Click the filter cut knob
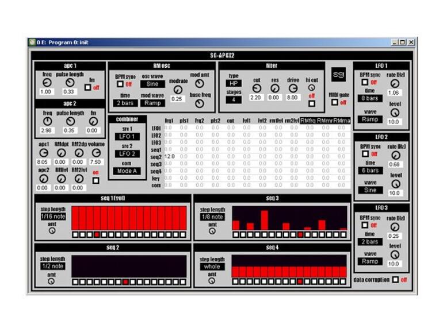Screen dimensions: 443x332 pyautogui.click(x=257, y=88)
